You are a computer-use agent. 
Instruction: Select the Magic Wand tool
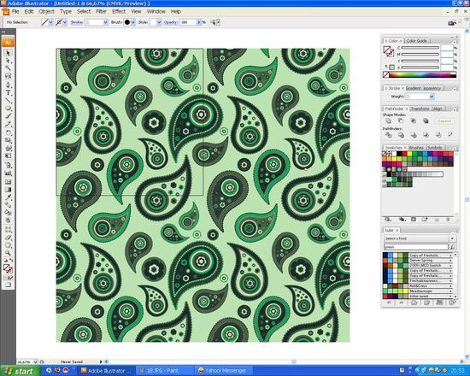(x=8, y=68)
